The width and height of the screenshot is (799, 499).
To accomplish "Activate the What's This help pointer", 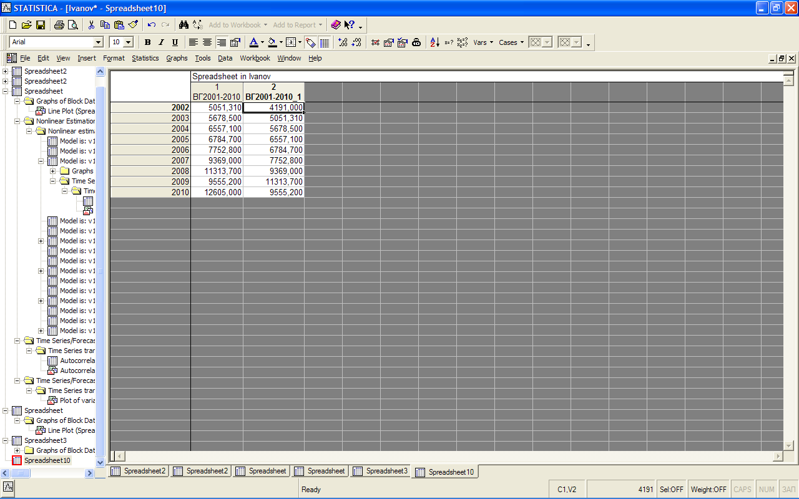I will 350,25.
